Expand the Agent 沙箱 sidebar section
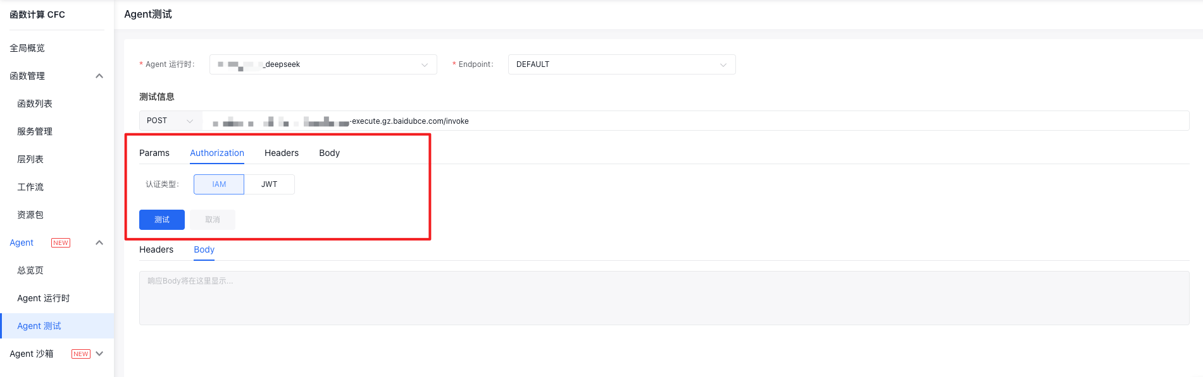Viewport: 1203px width, 377px height. pyautogui.click(x=99, y=354)
